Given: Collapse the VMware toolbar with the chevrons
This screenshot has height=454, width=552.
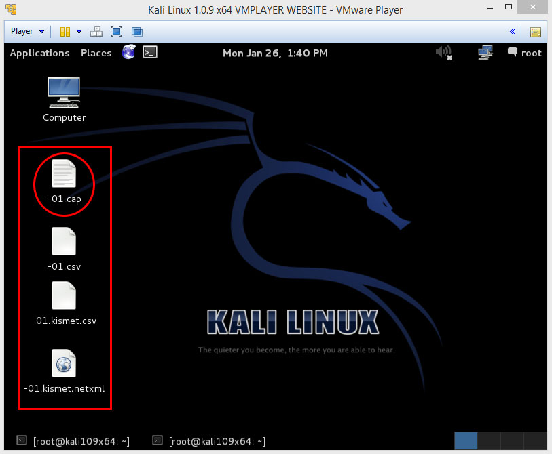Looking at the screenshot, I should (513, 32).
